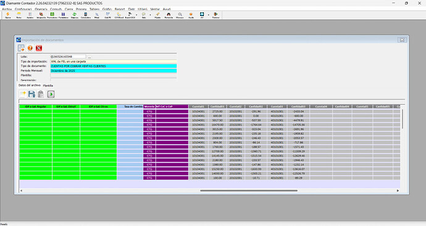Viewport: 426px width, 226px height.
Task: Open the yellow Notas toolbar icon
Action: [x=19, y=14]
